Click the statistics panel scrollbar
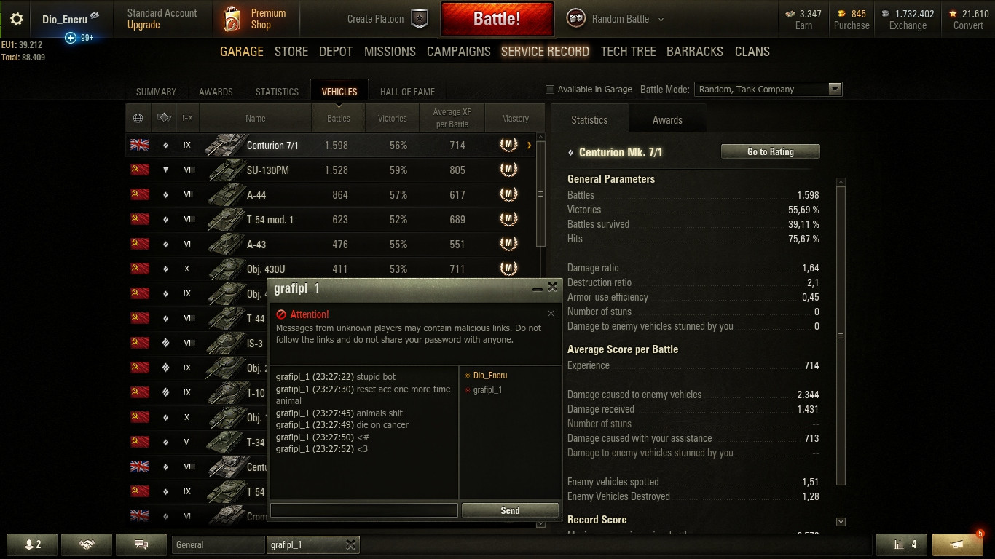The image size is (995, 559). [x=841, y=336]
